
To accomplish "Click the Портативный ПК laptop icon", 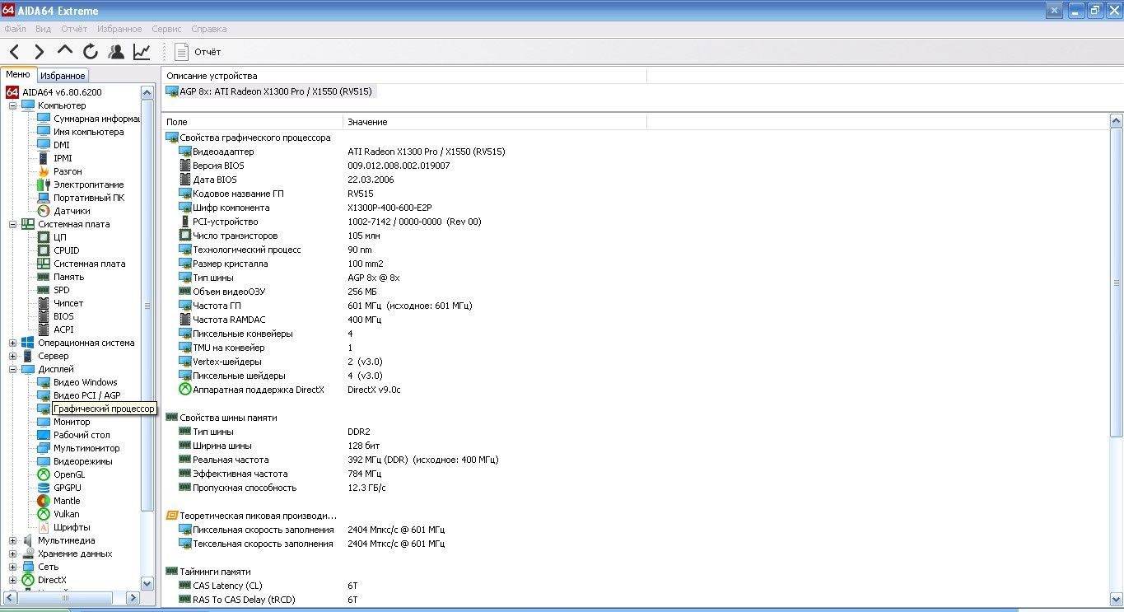I will (44, 198).
